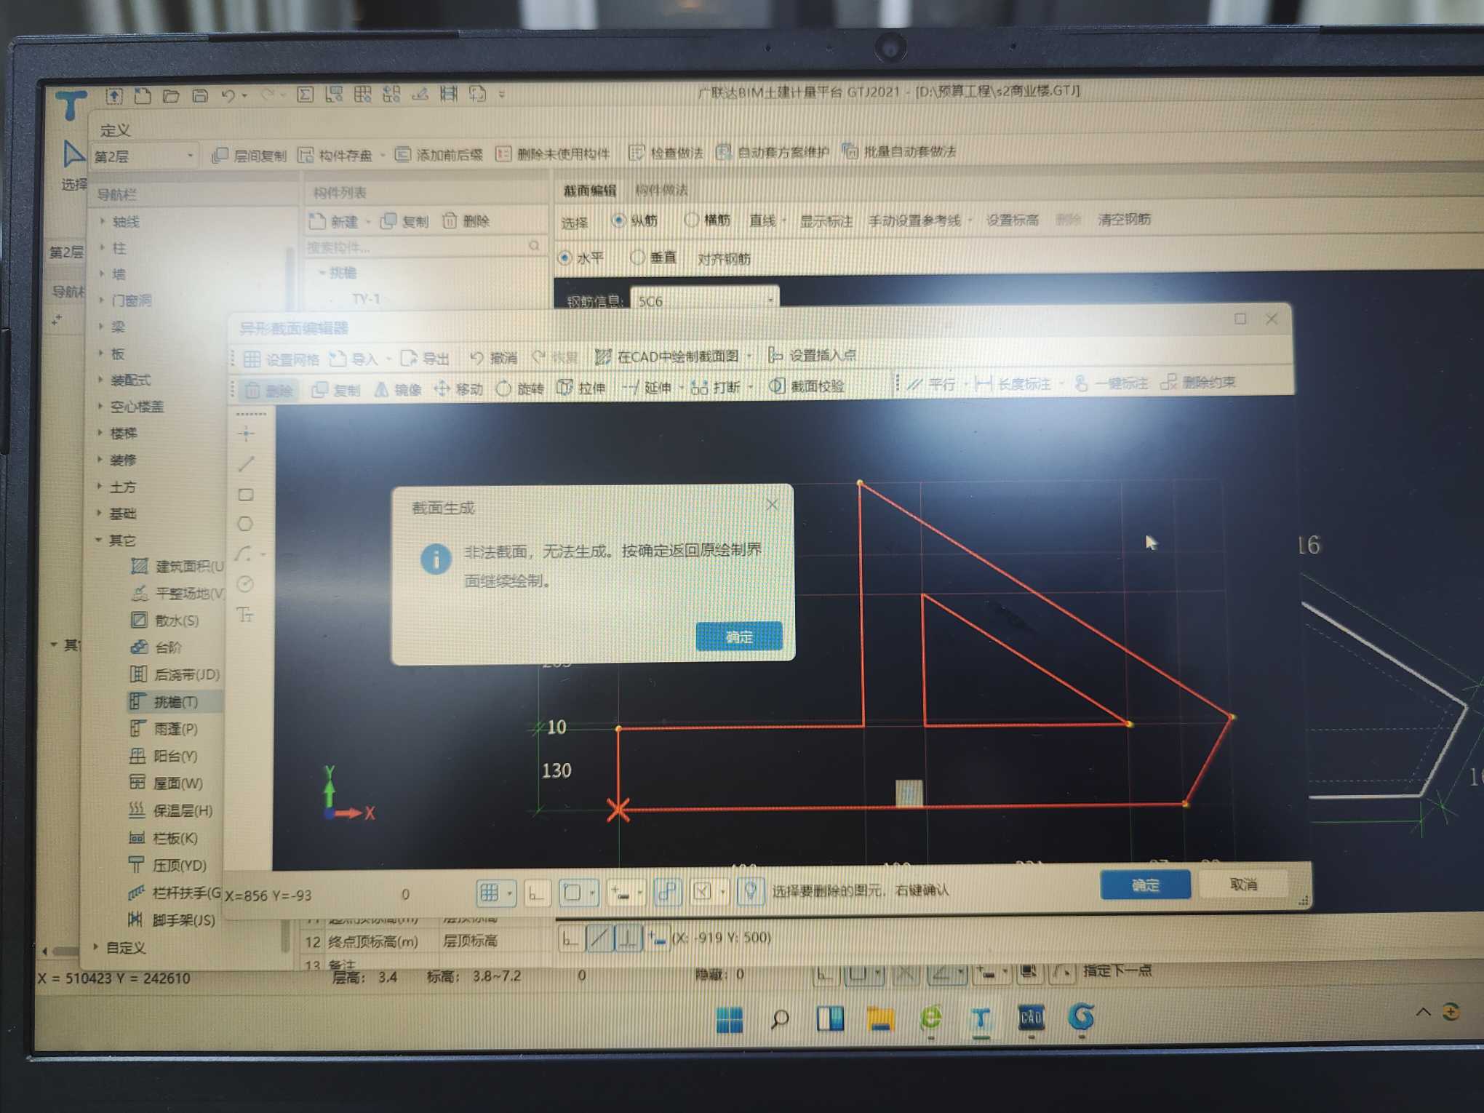This screenshot has width=1484, height=1113.
Task: Click 截面校验 section check
Action: pyautogui.click(x=807, y=386)
